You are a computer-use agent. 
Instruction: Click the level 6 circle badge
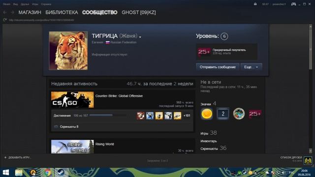click(x=224, y=36)
